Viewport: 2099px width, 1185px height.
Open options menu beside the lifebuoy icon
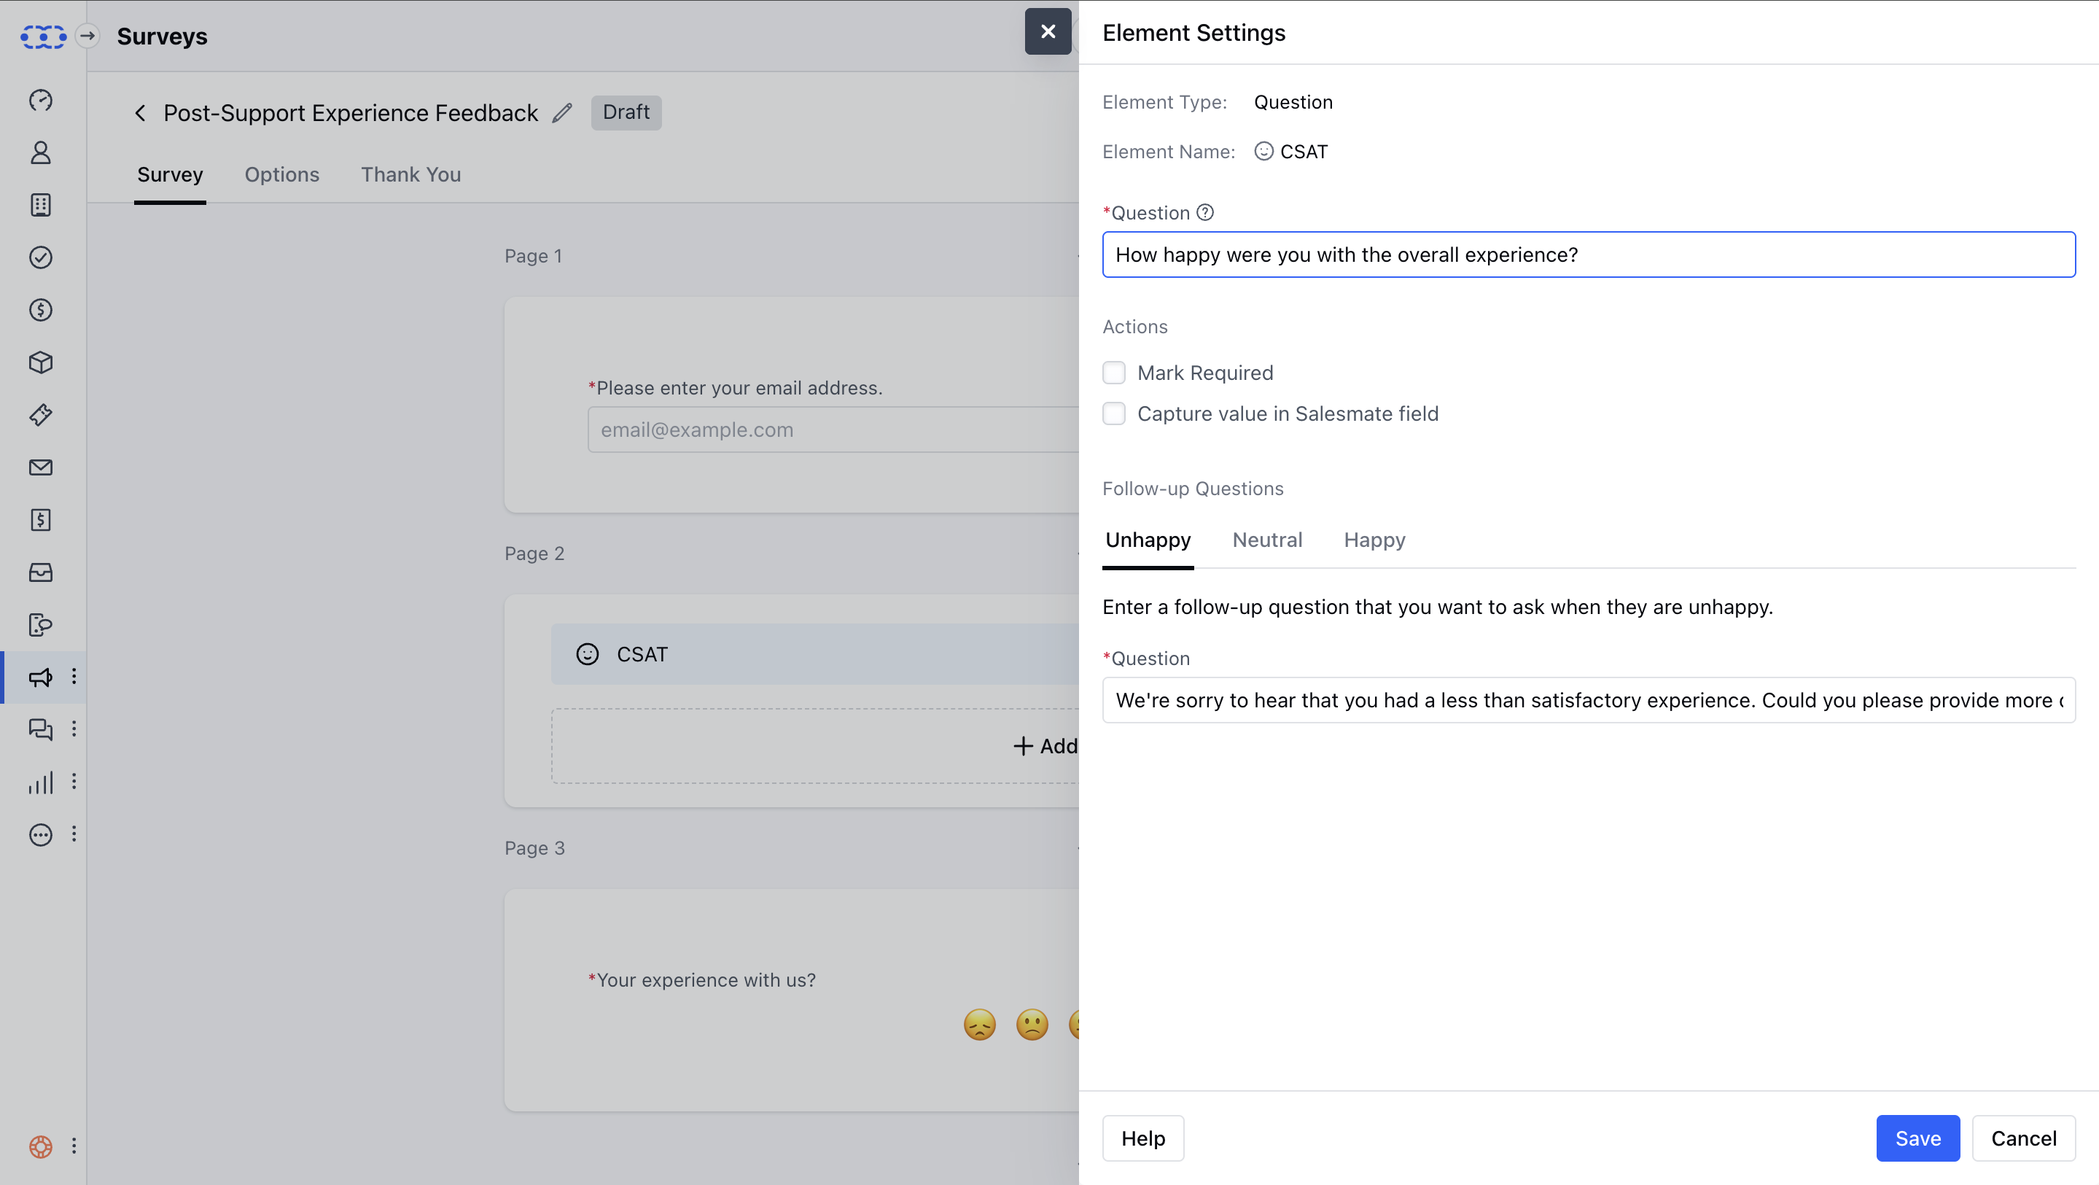(74, 1146)
